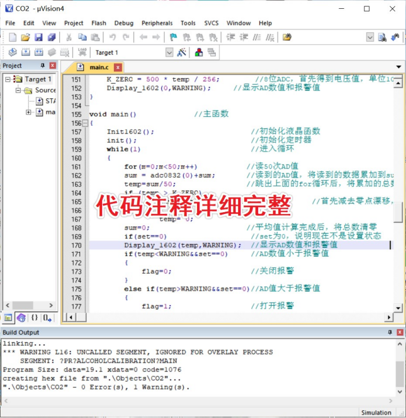406x418 pixels.
Task: Jump to the next bookmark
Action: [x=200, y=37]
